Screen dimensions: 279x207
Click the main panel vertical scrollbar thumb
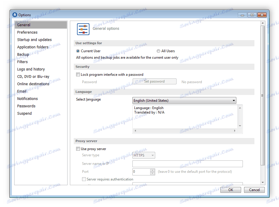click(263, 96)
